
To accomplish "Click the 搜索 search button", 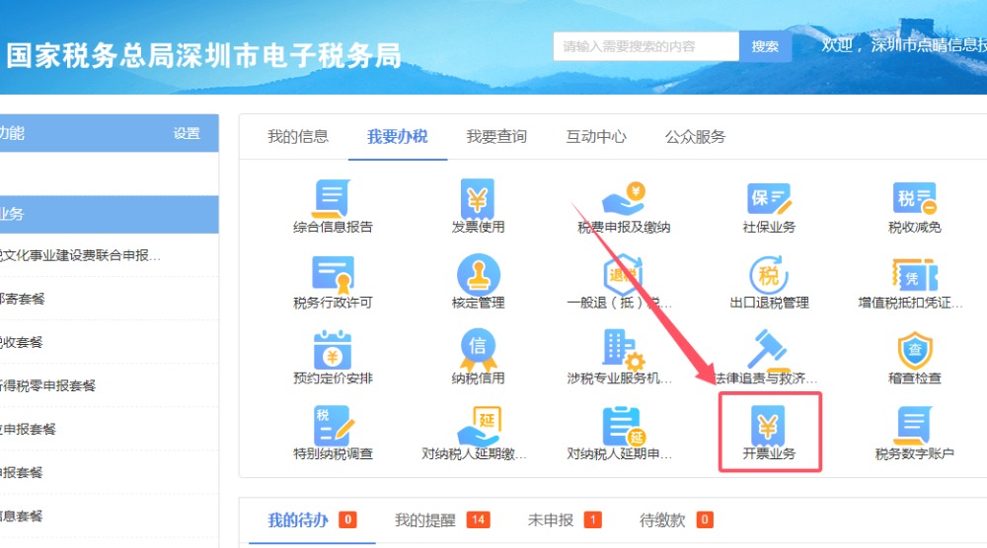I will [765, 46].
